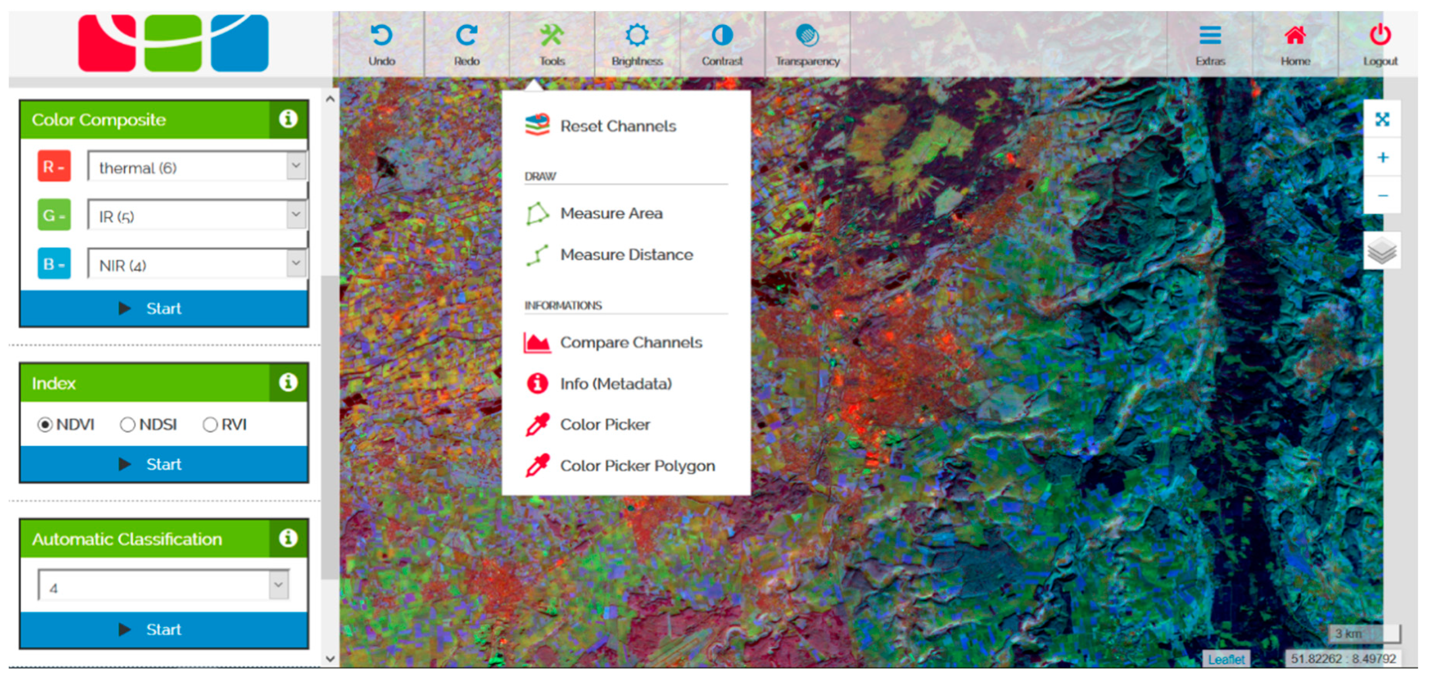The width and height of the screenshot is (1430, 675).
Task: Toggle fullscreen map view icon
Action: coord(1382,119)
